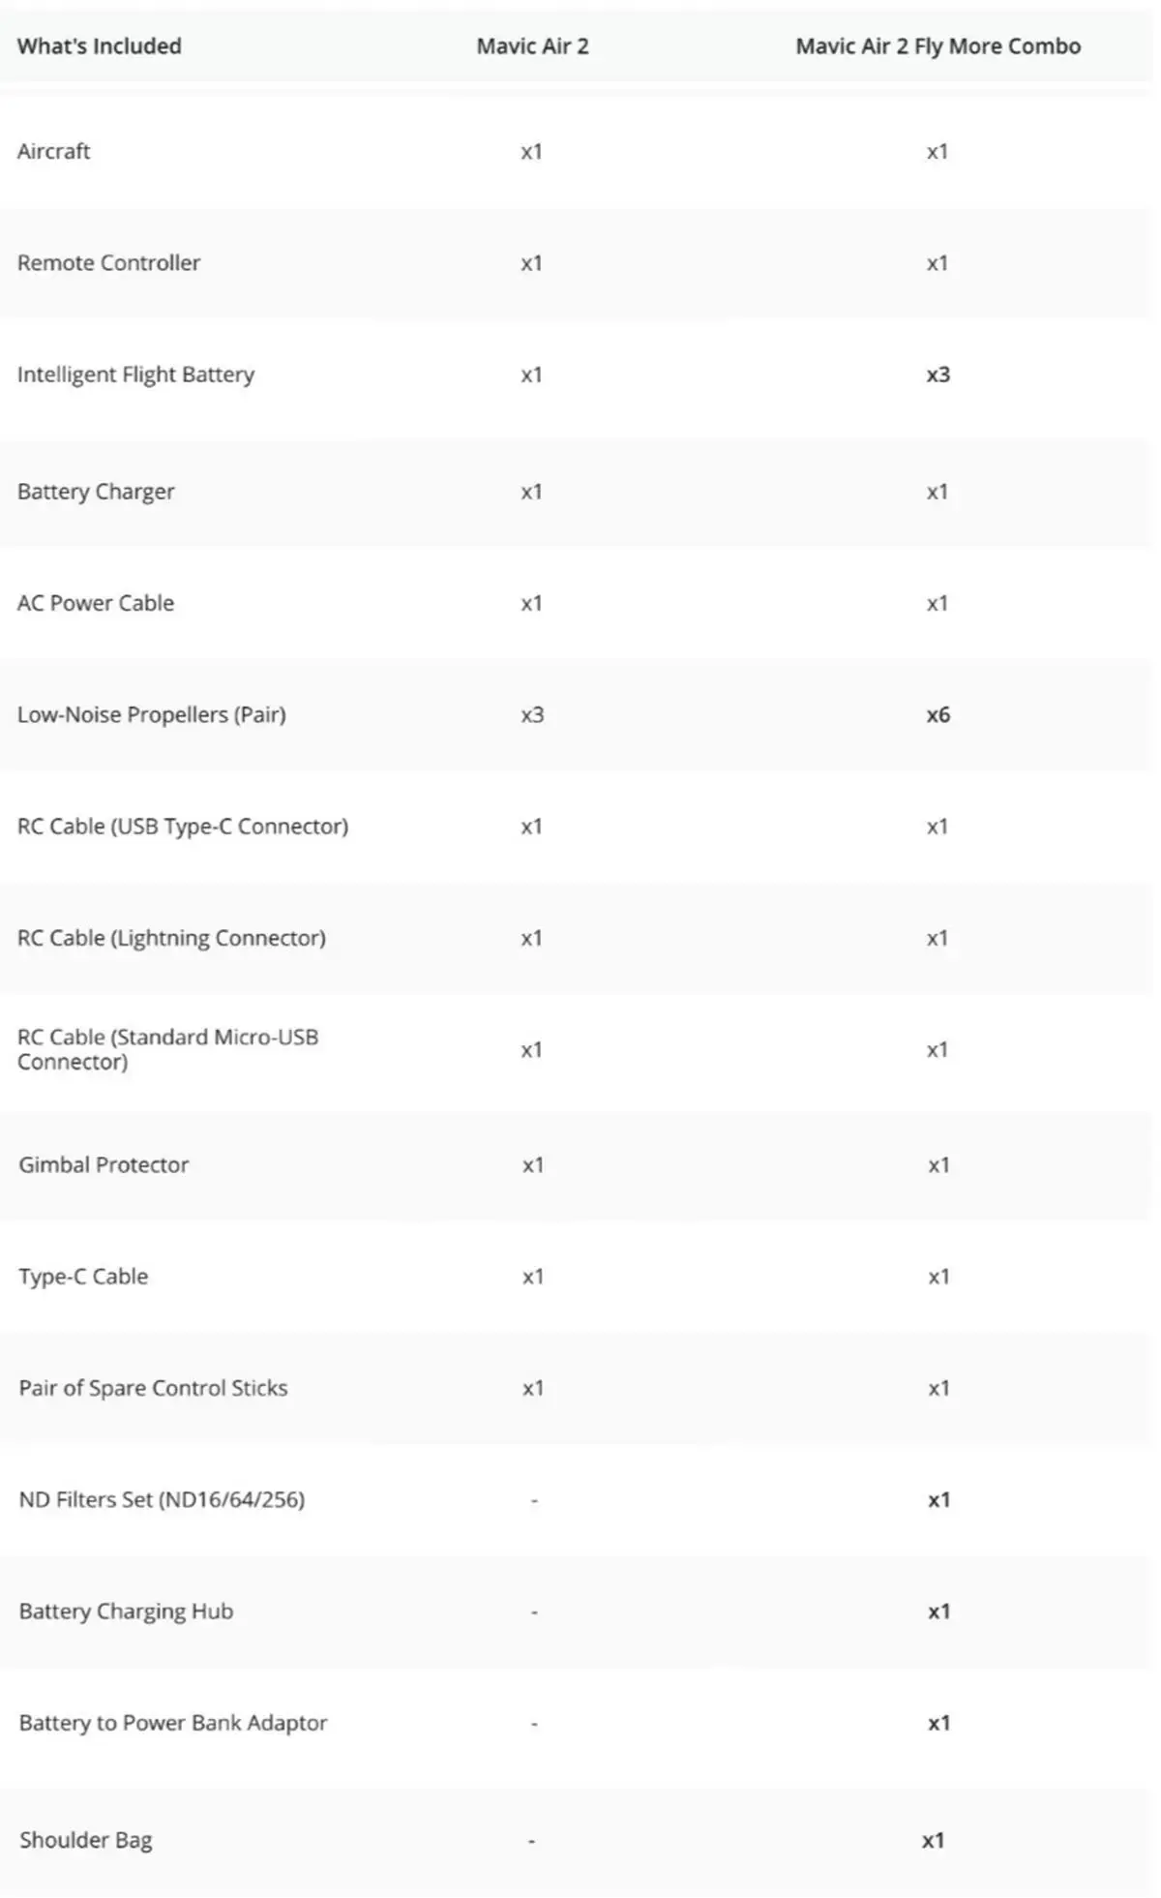Click 'RC Cable (Lightning Connector)' label
This screenshot has height=1898, width=1161.
[x=171, y=938]
